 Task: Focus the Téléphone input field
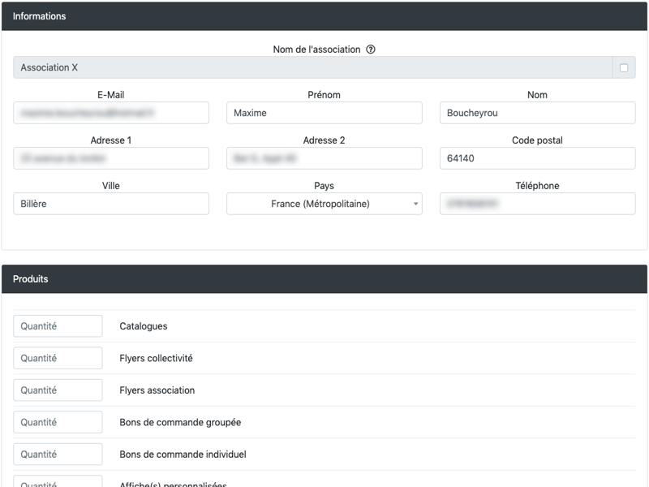coord(537,204)
